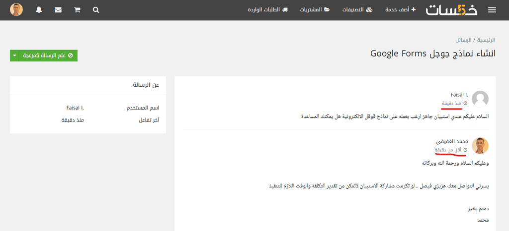
Task: Click the عن الرسالة panel heading
Action: tap(146, 85)
